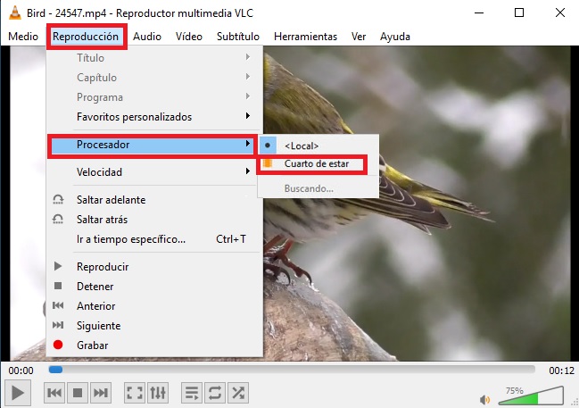Open the Audio menu
The height and width of the screenshot is (408, 579).
click(x=147, y=37)
